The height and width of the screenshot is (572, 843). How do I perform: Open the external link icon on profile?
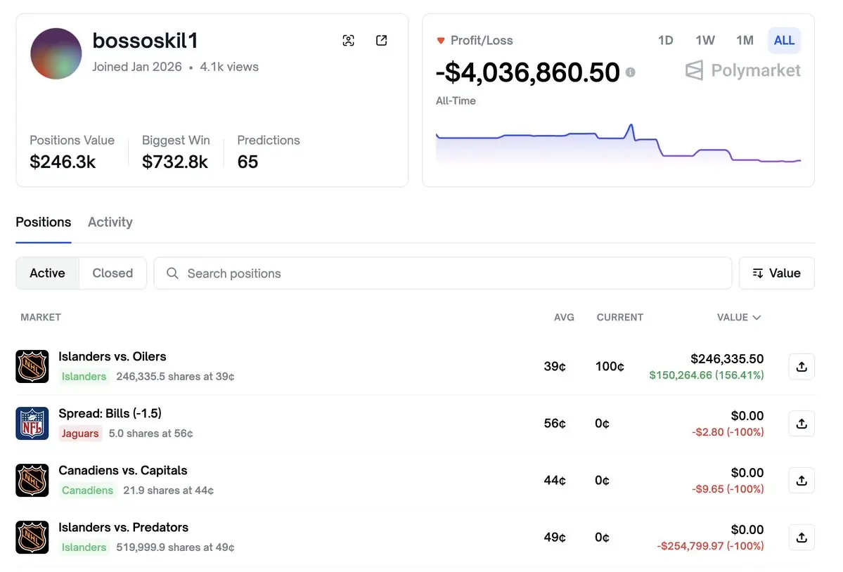tap(382, 41)
